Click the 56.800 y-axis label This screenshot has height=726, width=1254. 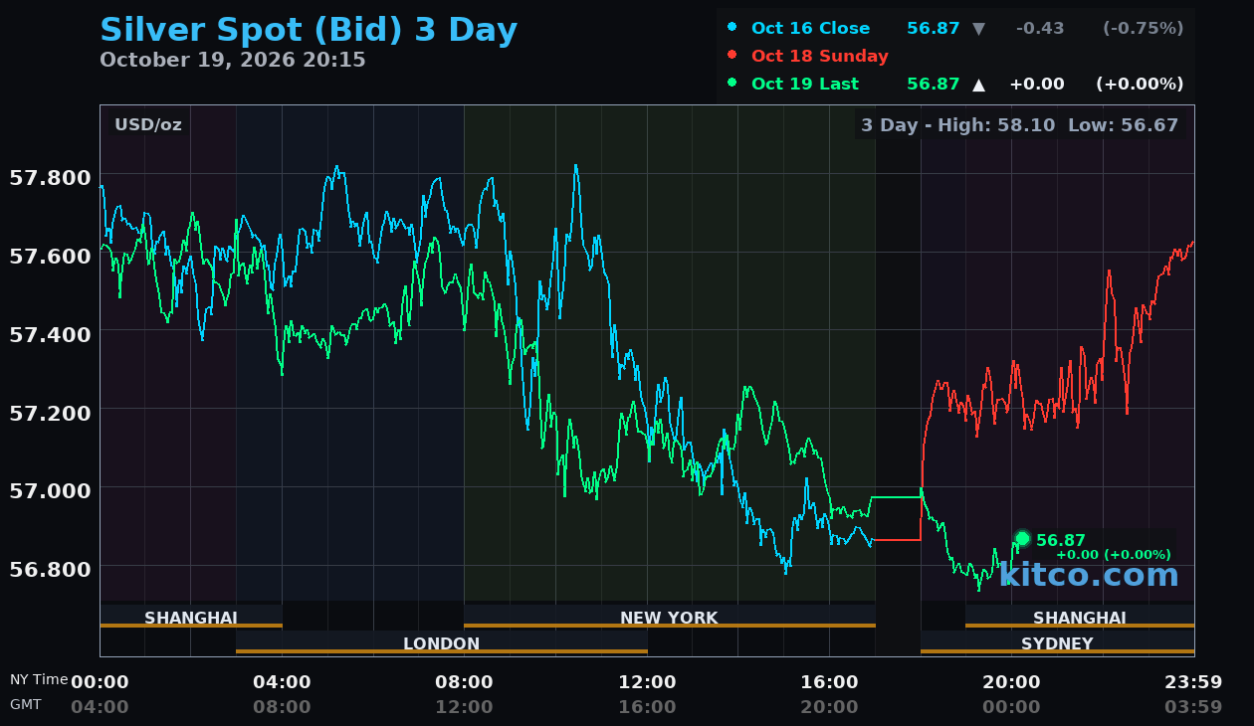pyautogui.click(x=50, y=568)
